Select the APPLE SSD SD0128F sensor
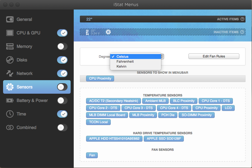 click(x=163, y=139)
